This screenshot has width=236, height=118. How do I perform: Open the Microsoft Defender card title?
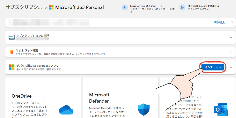[x=99, y=98]
